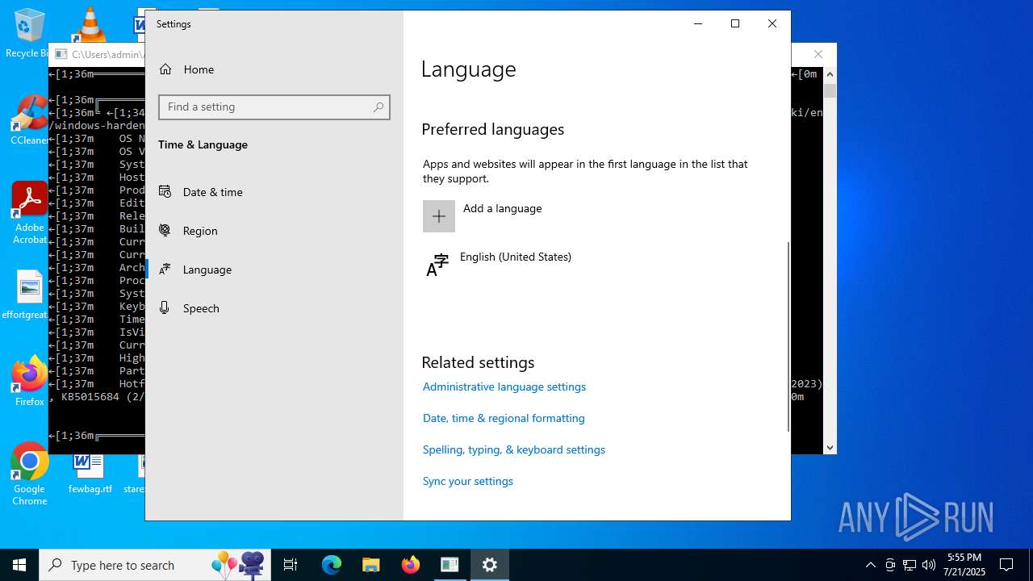The image size is (1033, 581).
Task: Click the Speech microphone icon
Action: coord(165,307)
